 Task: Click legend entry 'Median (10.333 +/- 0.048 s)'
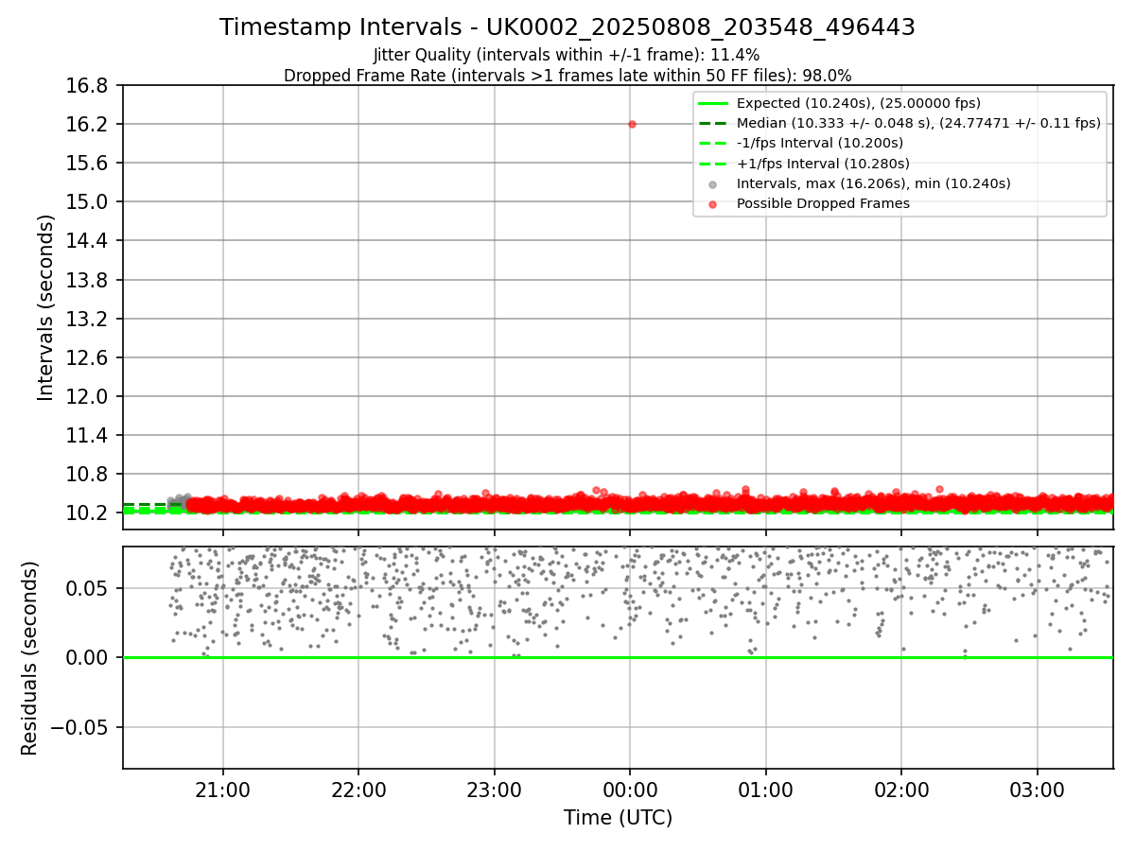coord(918,123)
